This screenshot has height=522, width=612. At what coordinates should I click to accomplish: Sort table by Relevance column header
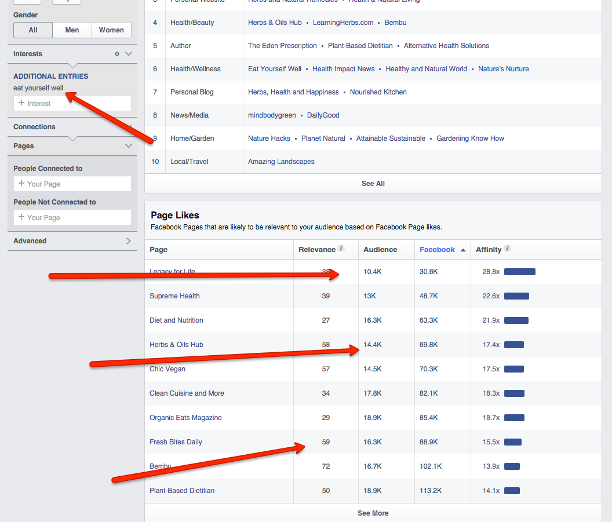317,250
